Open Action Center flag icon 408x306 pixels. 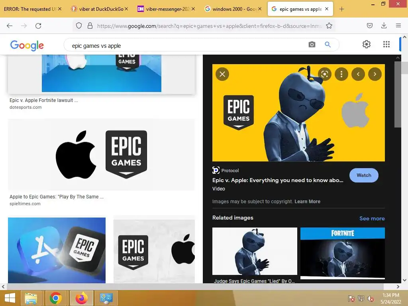point(351,298)
